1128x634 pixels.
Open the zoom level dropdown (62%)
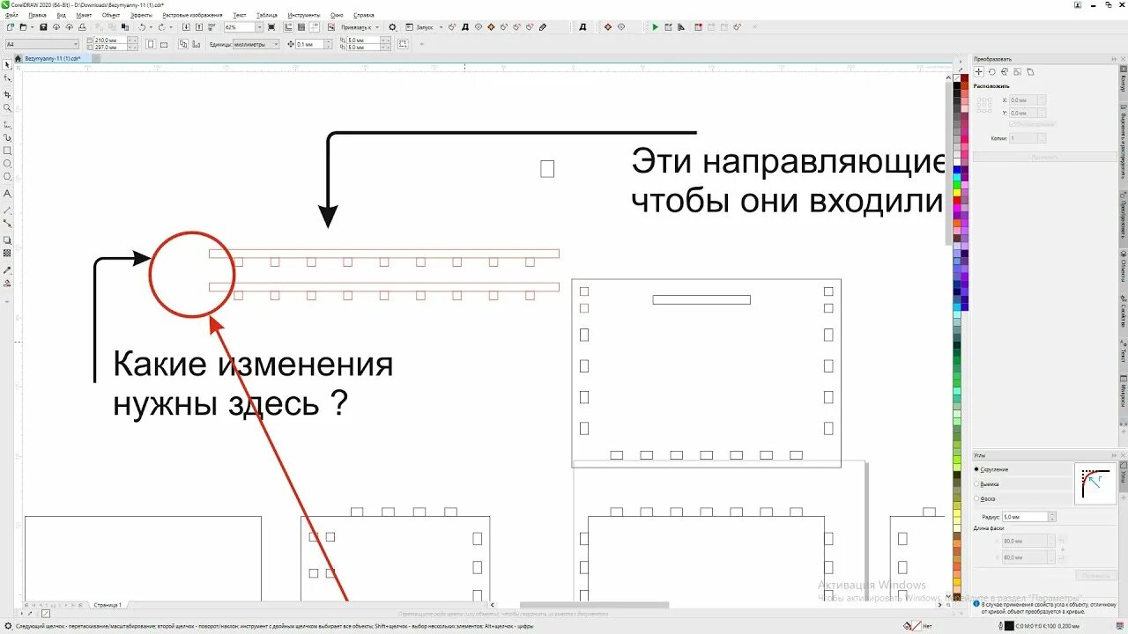point(259,27)
